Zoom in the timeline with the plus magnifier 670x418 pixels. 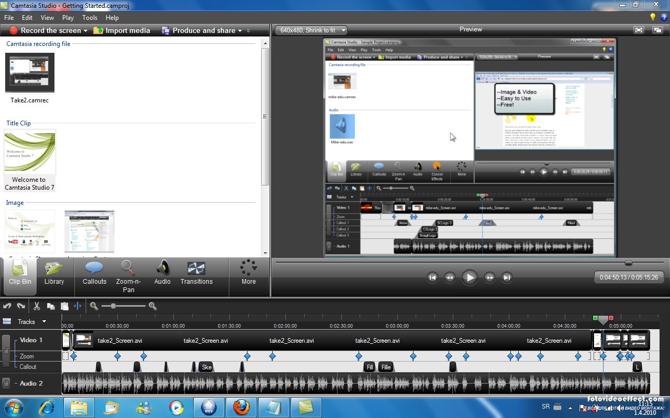pyautogui.click(x=153, y=306)
